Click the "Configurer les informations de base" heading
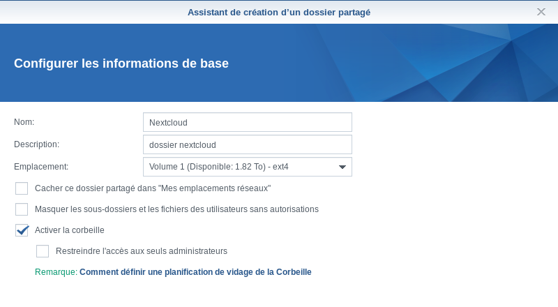The height and width of the screenshot is (307, 558). 121,63
